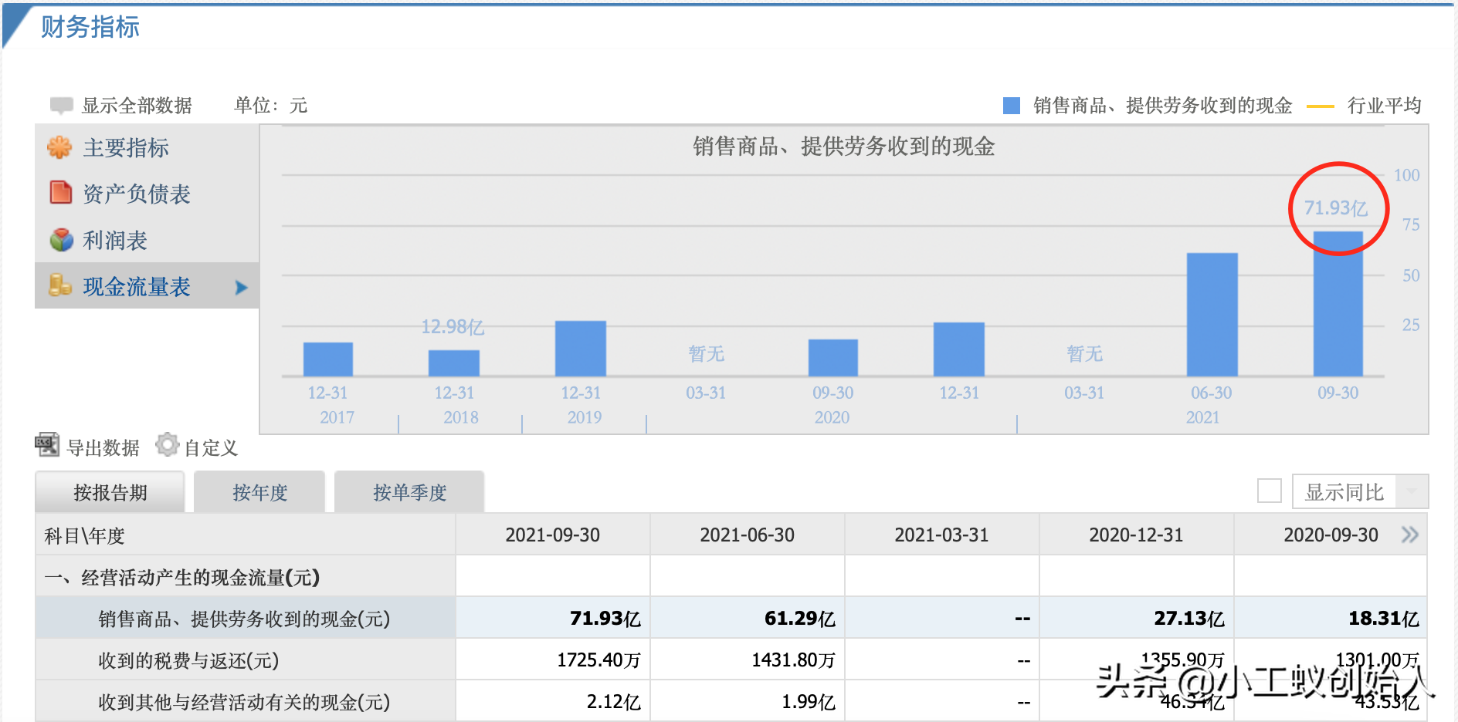1458x722 pixels.
Task: Toggle the 销售商品、提供劳务收到的现金 legend series
Action: [x=1148, y=106]
